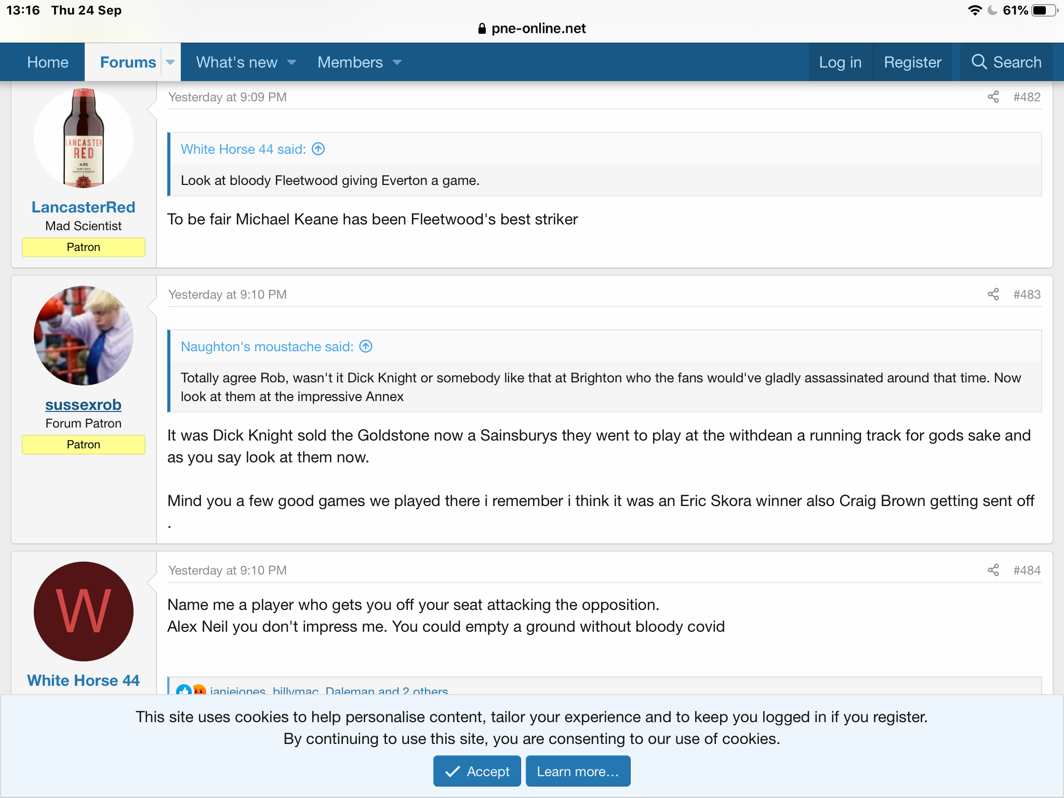Open permalink #483
Viewport: 1064px width, 798px height.
pos(1027,295)
